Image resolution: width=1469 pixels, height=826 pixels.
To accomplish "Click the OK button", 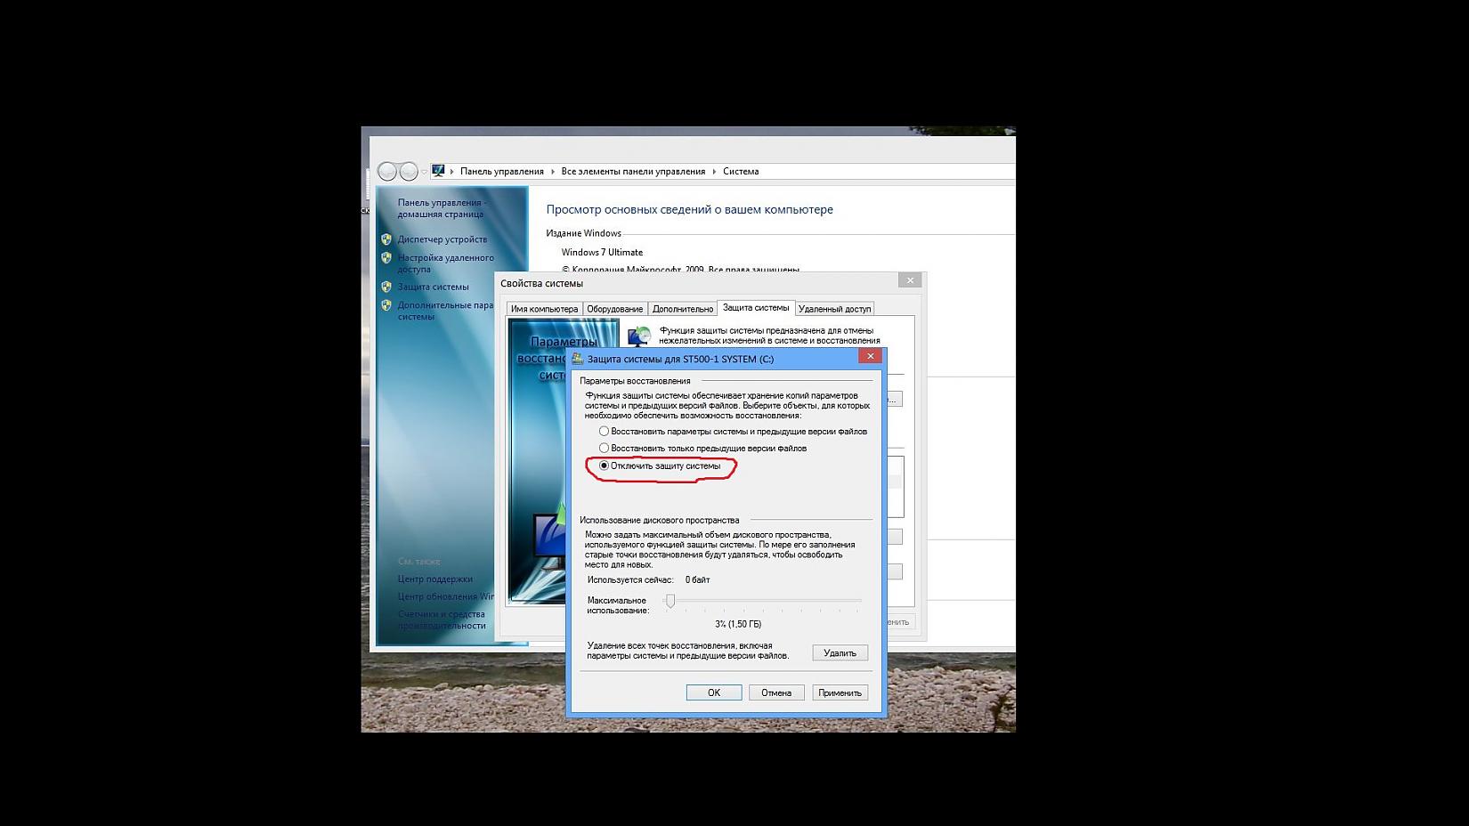I will (x=714, y=692).
